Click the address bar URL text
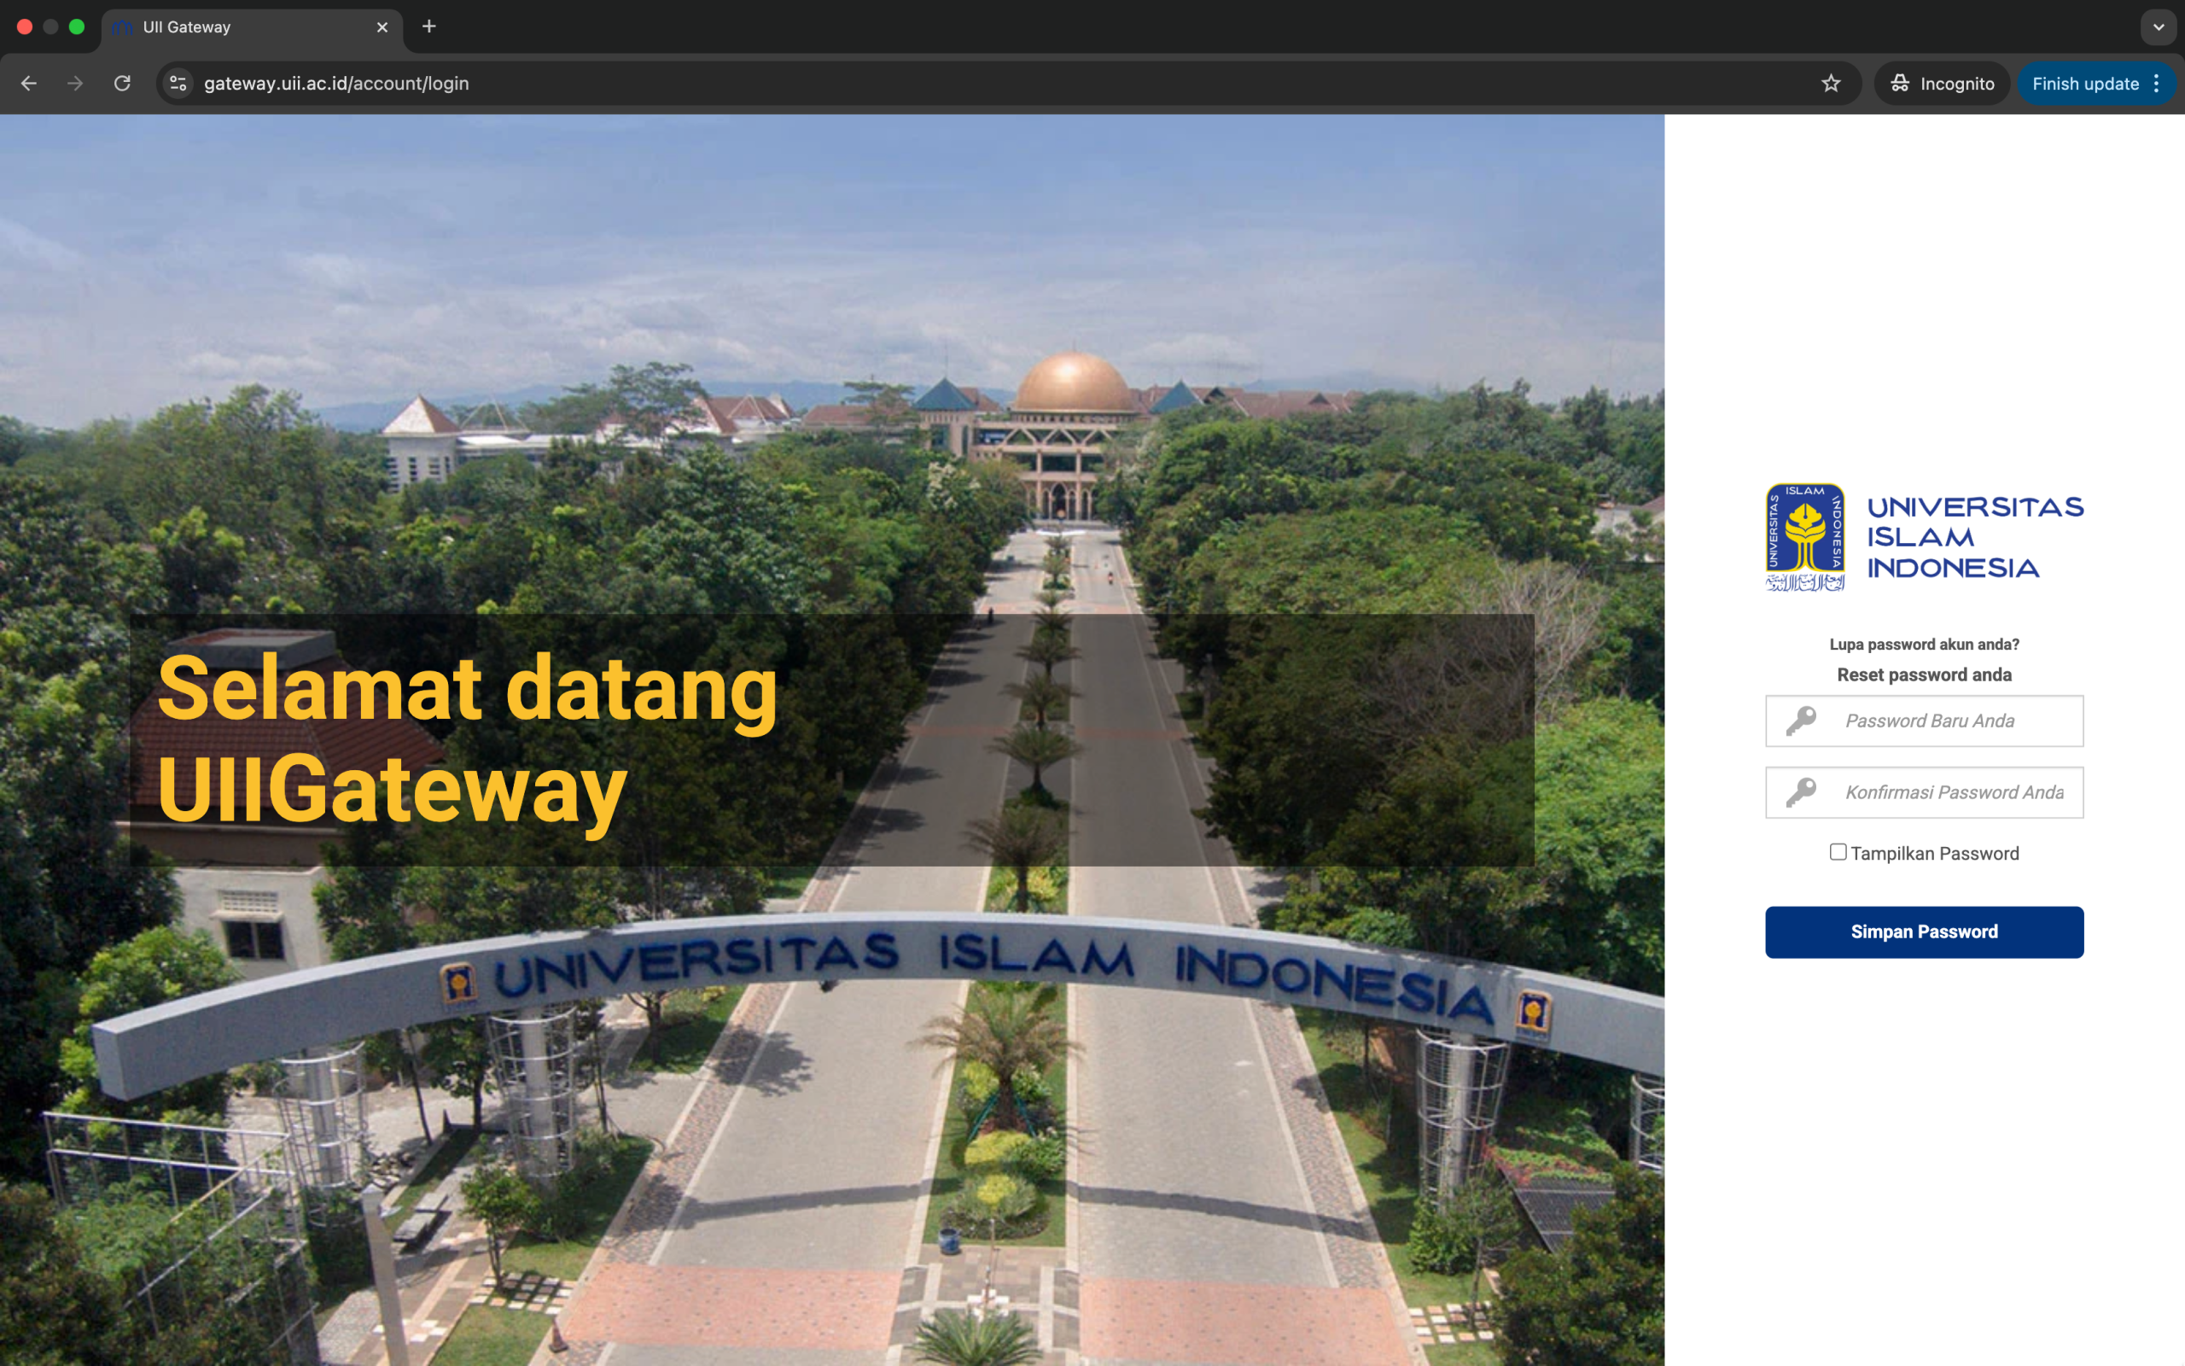 (336, 83)
